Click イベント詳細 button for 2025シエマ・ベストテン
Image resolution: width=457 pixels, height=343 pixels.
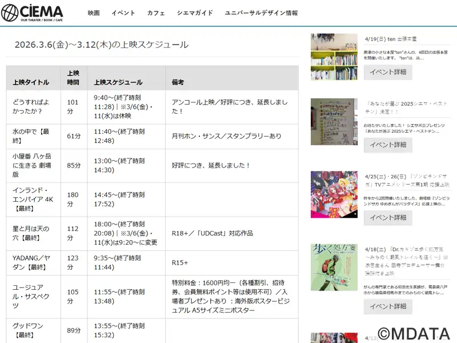388,145
